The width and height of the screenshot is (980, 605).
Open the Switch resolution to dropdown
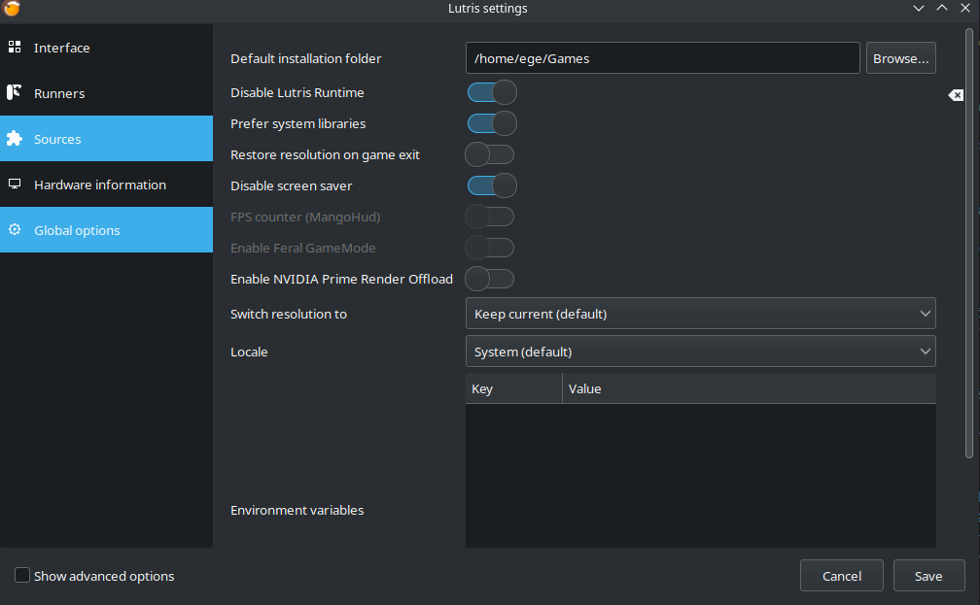701,314
